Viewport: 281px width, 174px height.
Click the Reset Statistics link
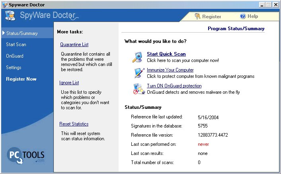pyautogui.click(x=74, y=124)
